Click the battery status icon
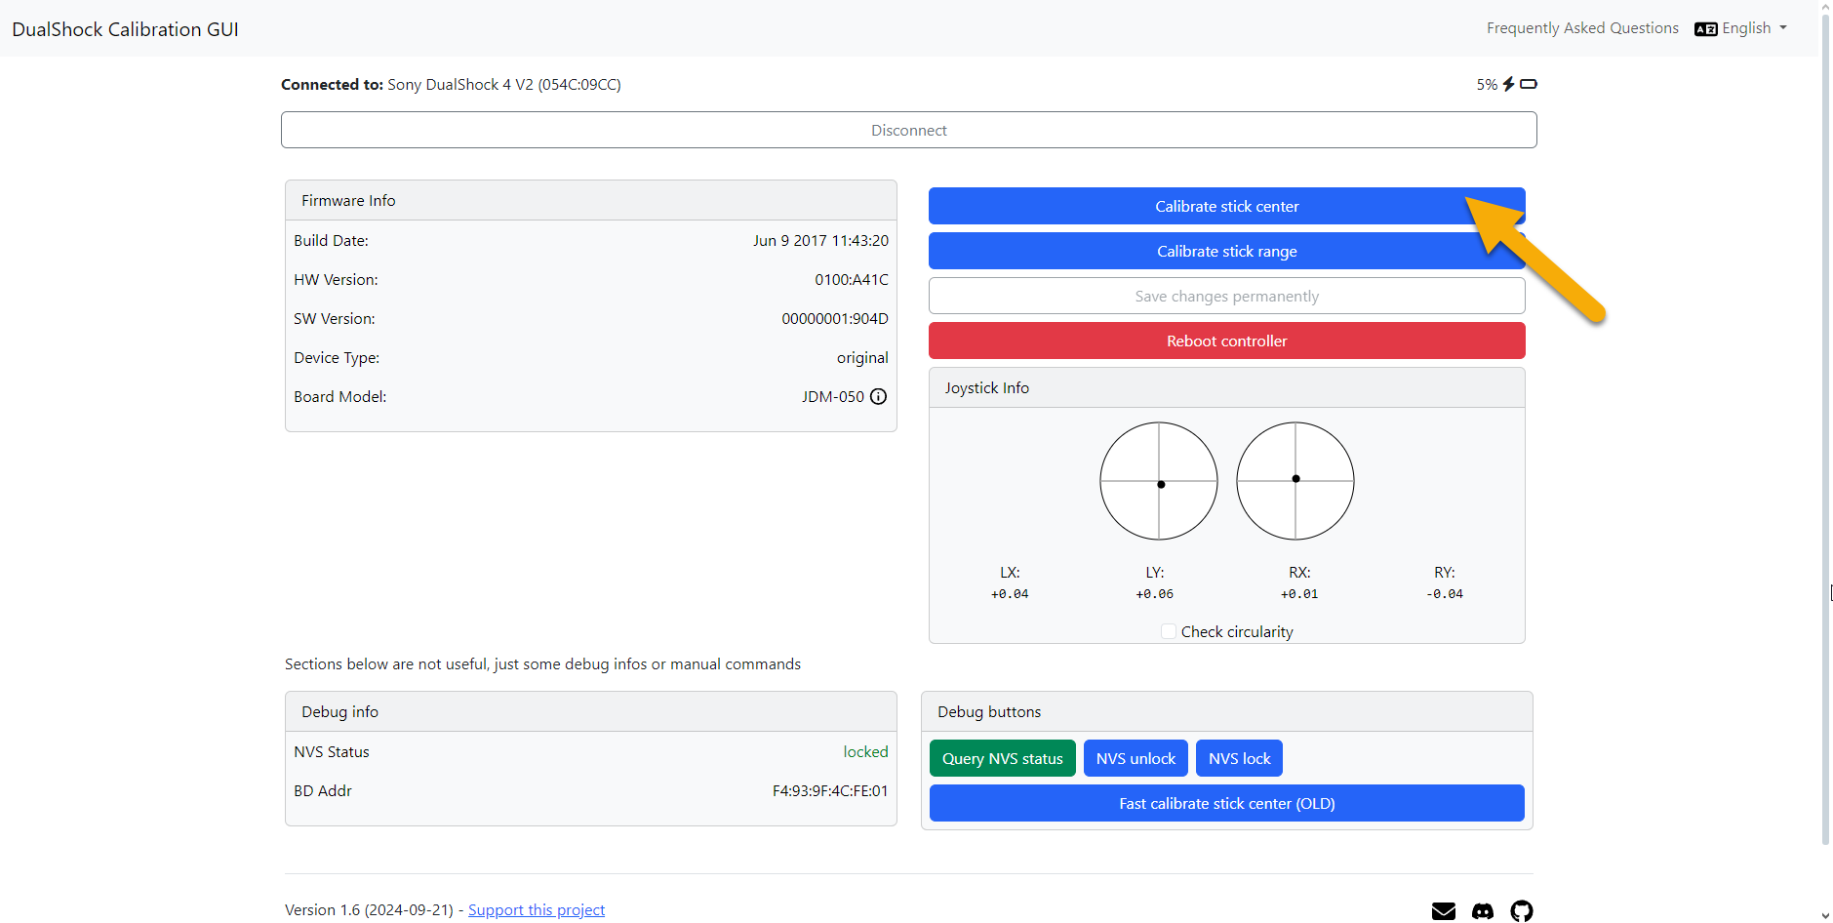Image resolution: width=1833 pixels, height=923 pixels. click(1528, 84)
